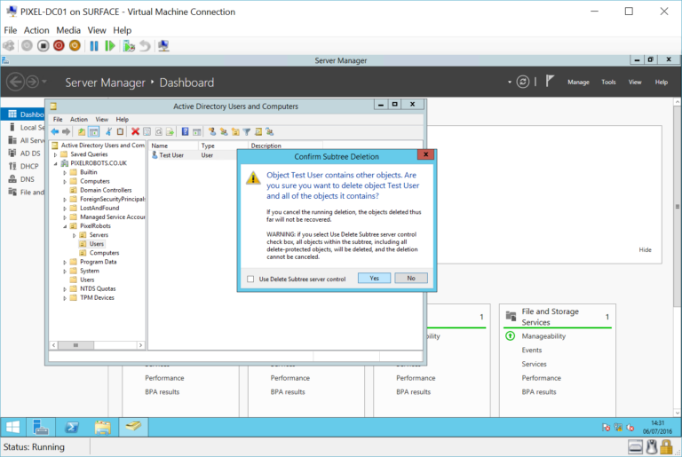Click the tree pane horizontal scrollbar thumb
This screenshot has width=682, height=457.
[75, 345]
